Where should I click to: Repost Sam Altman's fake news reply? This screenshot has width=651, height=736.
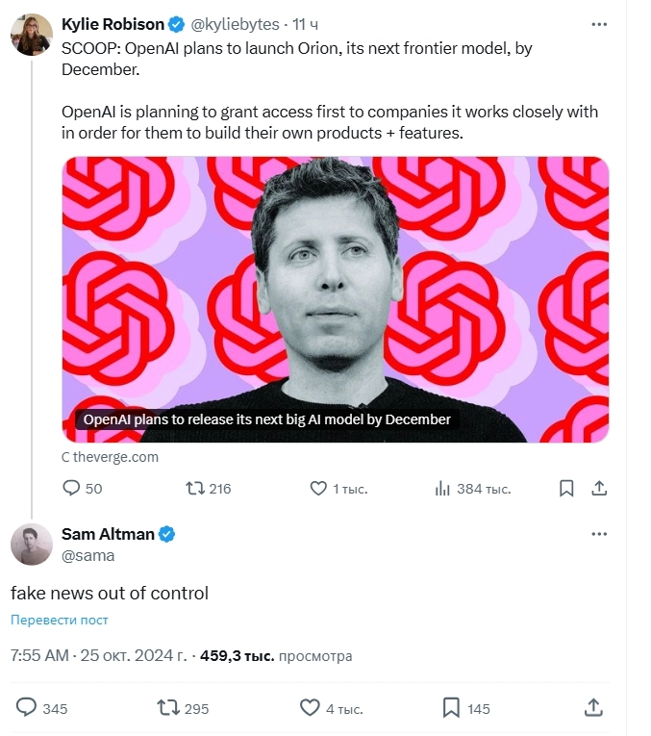168,708
